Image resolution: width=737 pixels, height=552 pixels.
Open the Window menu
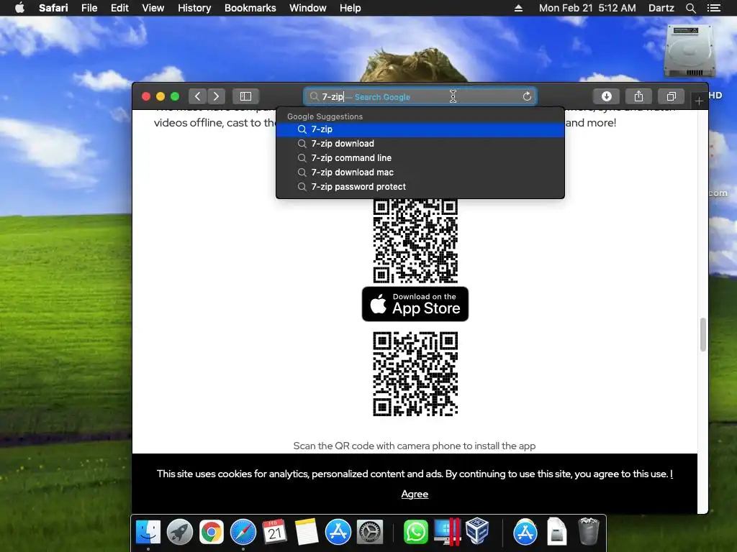pyautogui.click(x=307, y=8)
